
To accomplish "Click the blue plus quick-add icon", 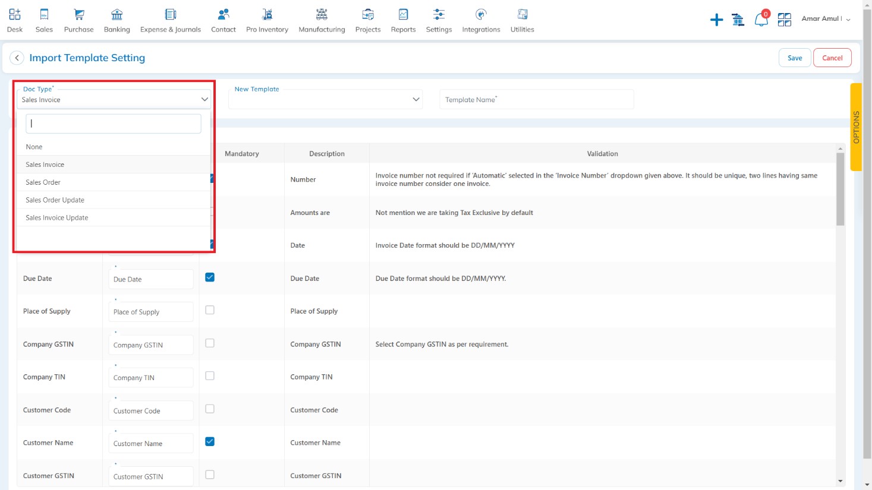I will pos(717,20).
